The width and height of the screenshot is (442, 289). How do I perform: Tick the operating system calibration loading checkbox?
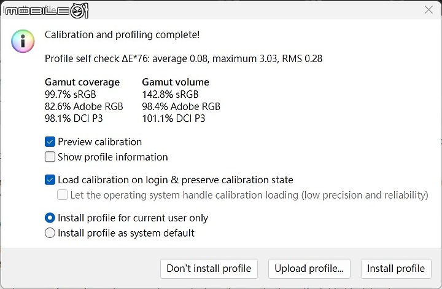(x=62, y=195)
